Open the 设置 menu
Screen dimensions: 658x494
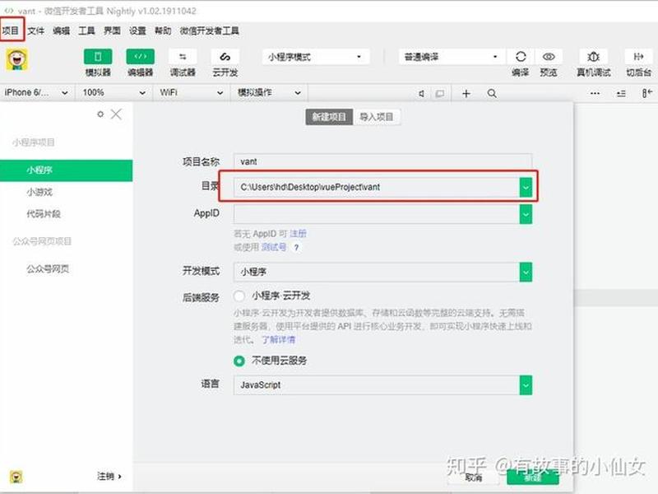(x=137, y=30)
